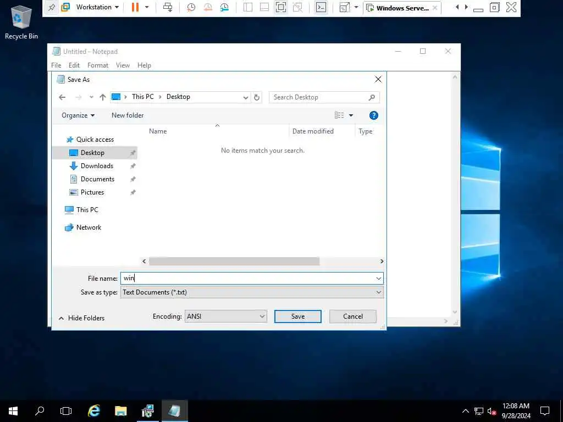The width and height of the screenshot is (563, 422).
Task: Open Internet Explorer from taskbar
Action: pyautogui.click(x=94, y=411)
